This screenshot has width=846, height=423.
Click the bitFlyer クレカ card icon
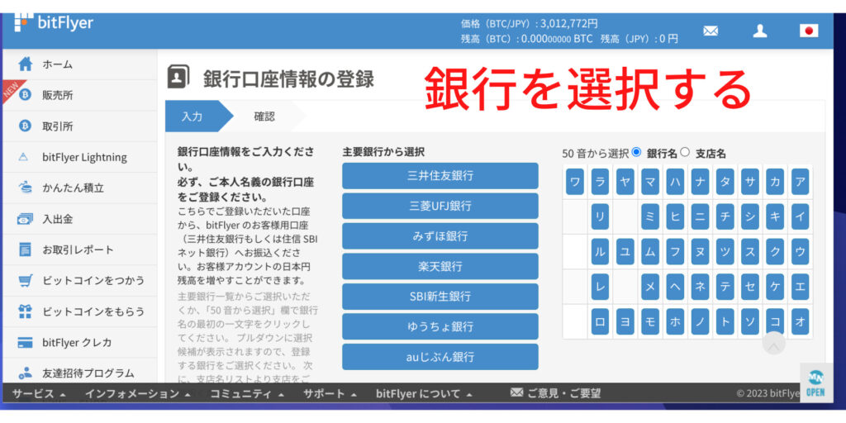pos(25,343)
